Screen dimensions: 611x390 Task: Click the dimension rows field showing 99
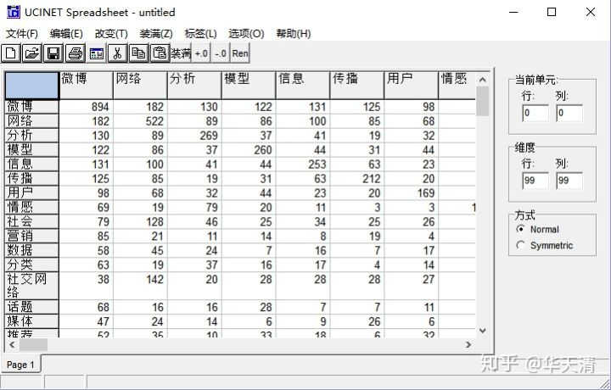click(535, 181)
